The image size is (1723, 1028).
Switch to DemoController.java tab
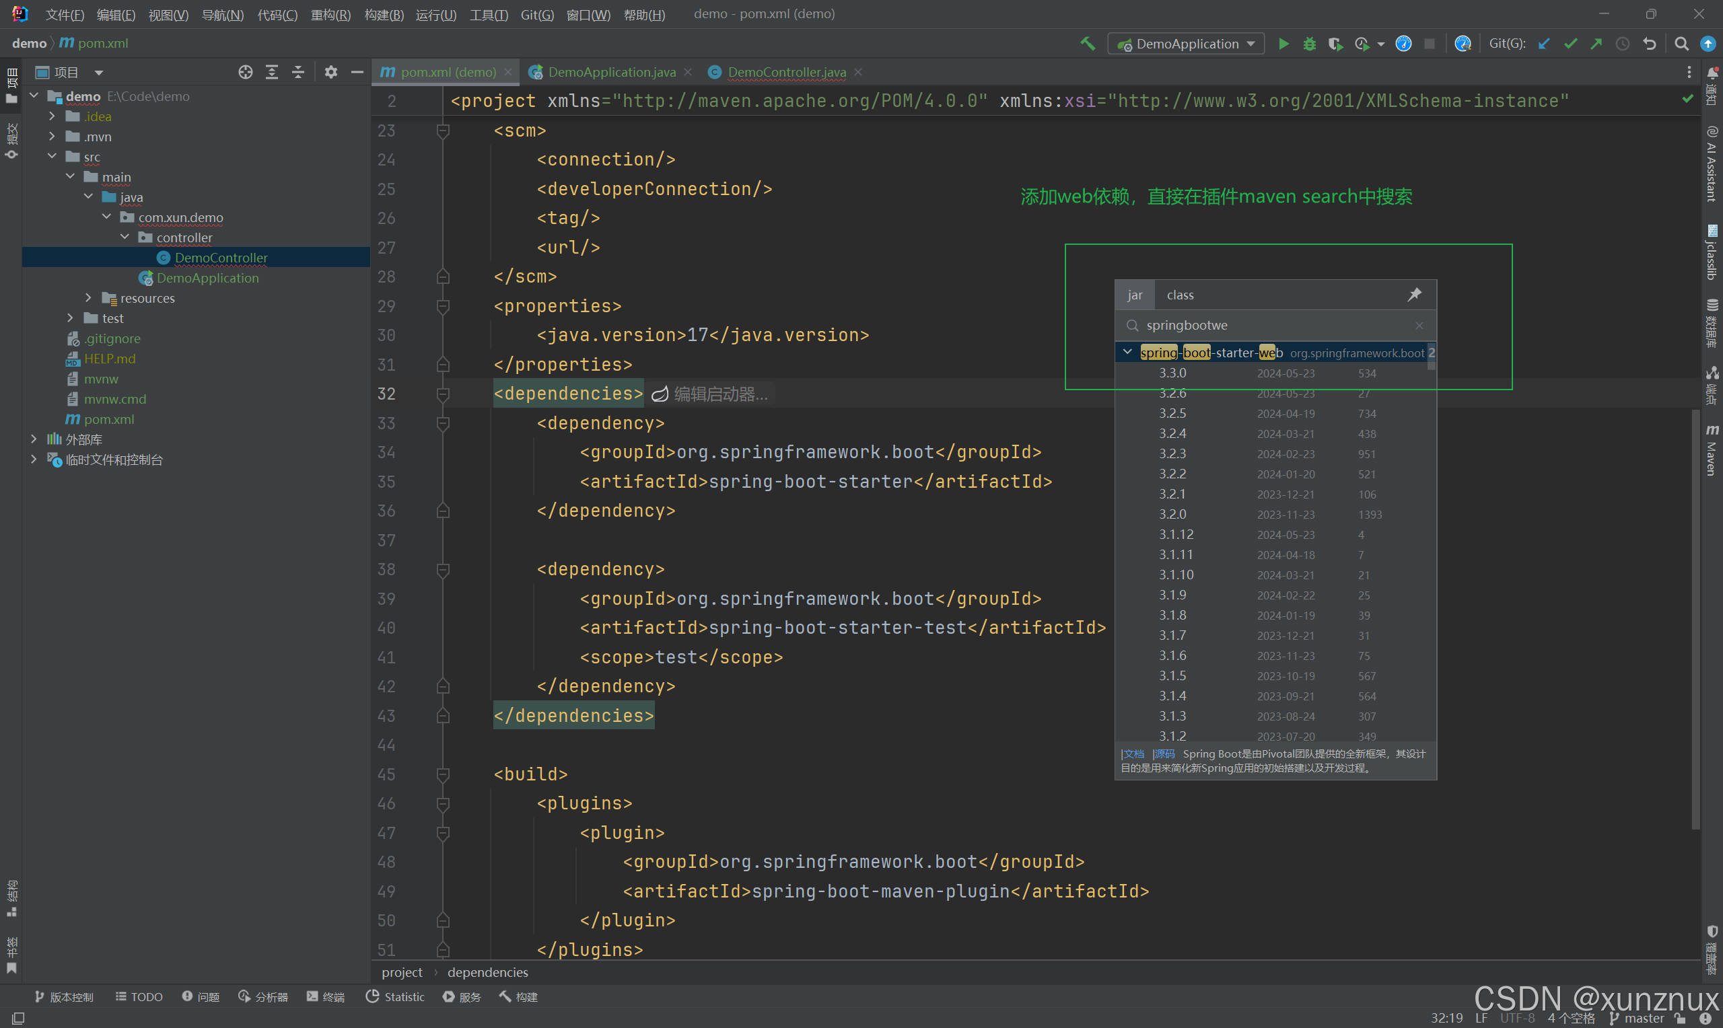pyautogui.click(x=785, y=72)
